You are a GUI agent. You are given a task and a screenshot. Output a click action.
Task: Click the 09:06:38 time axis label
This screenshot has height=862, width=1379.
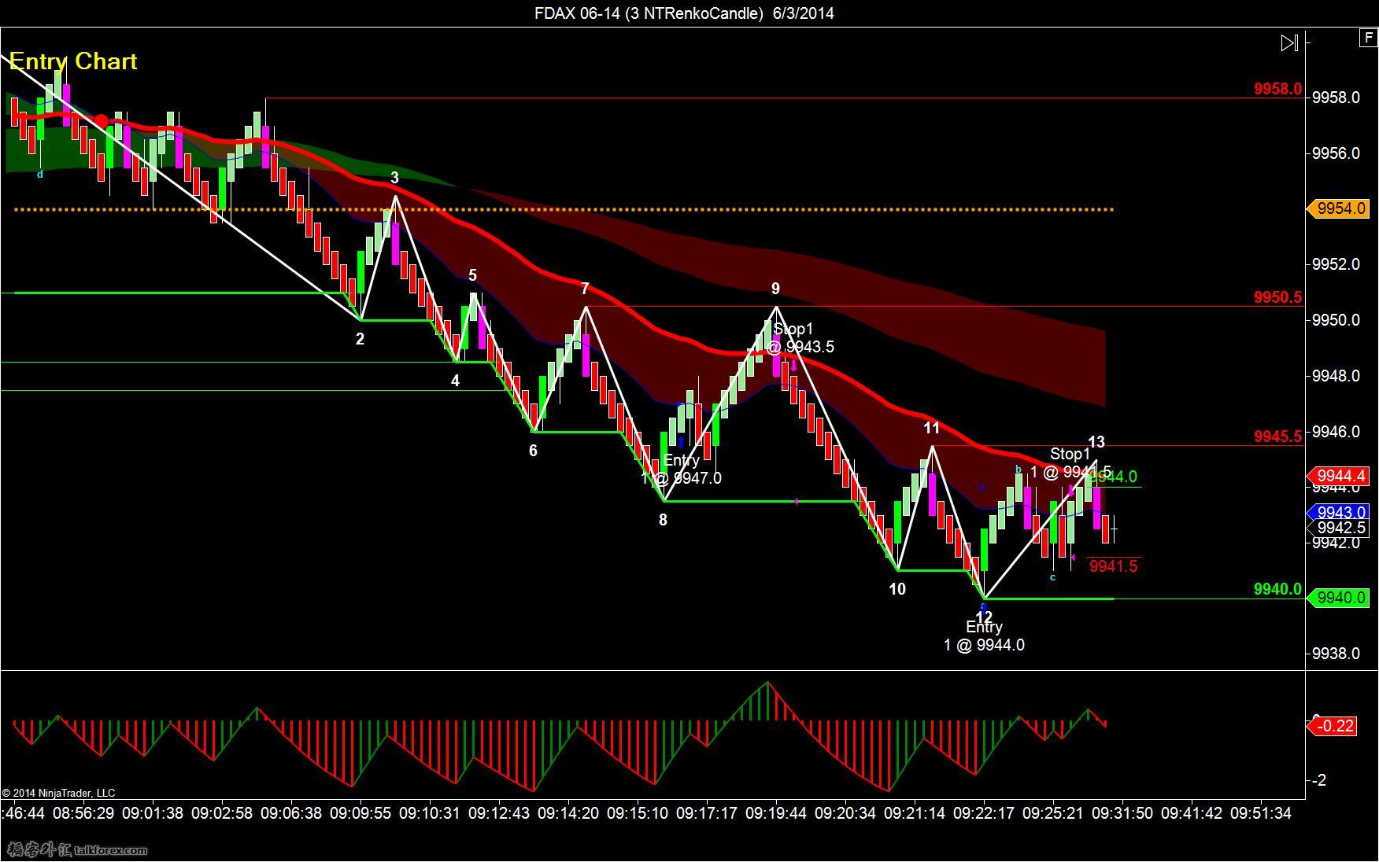[x=291, y=813]
